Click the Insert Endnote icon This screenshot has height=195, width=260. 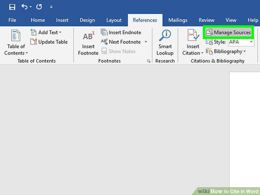(x=104, y=32)
